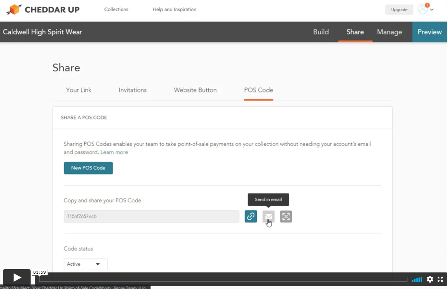
Task: Go to the Build section
Action: [x=321, y=32]
